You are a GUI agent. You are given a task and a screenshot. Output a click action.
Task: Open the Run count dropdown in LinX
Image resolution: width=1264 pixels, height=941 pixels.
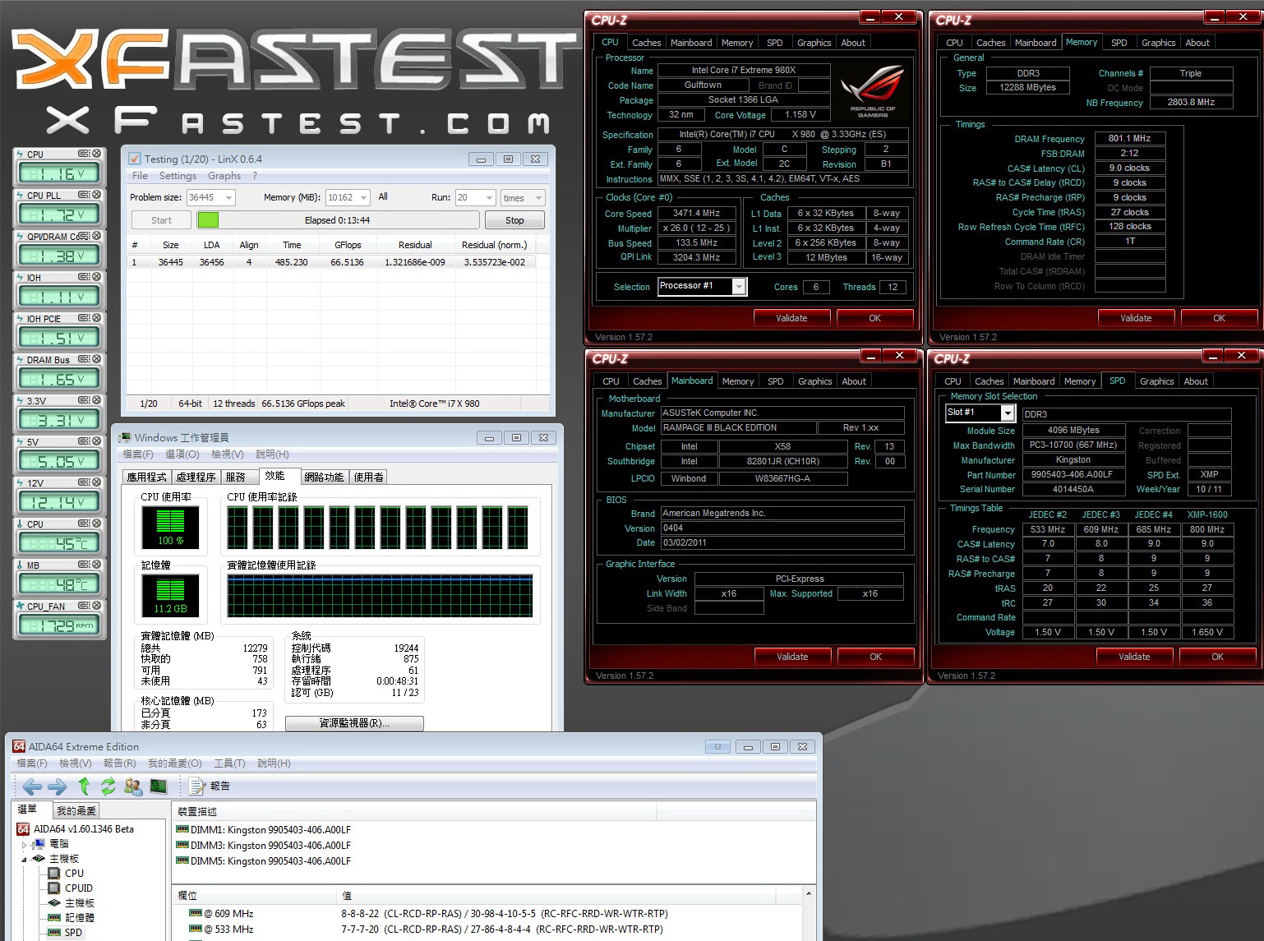click(x=490, y=197)
